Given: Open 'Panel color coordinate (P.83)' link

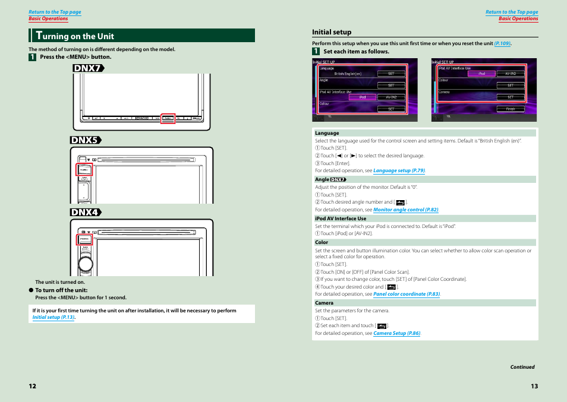Looking at the screenshot, I should [x=407, y=294].
